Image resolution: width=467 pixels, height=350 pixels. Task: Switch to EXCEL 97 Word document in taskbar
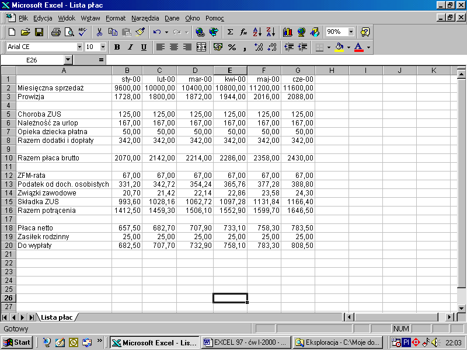(245, 342)
